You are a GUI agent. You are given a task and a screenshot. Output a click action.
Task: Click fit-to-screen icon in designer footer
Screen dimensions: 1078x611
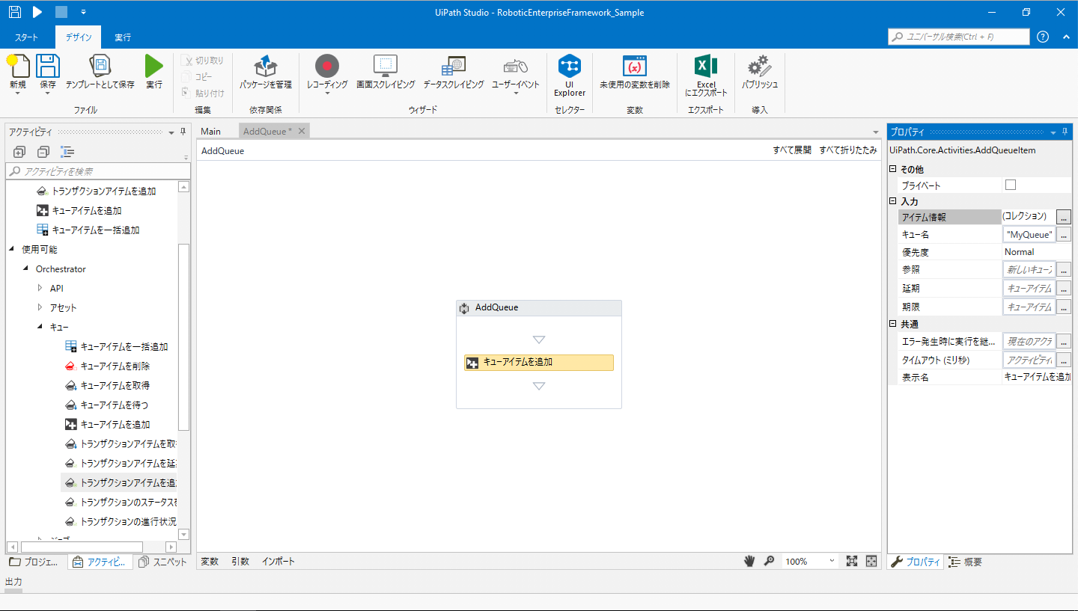coord(852,561)
